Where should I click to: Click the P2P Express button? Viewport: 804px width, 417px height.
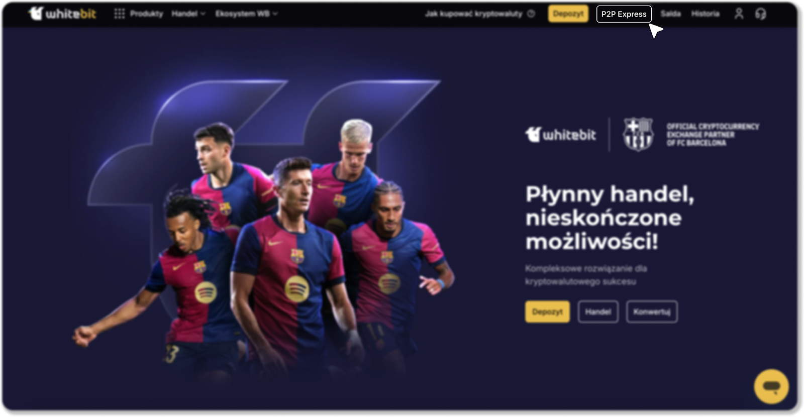(x=624, y=14)
